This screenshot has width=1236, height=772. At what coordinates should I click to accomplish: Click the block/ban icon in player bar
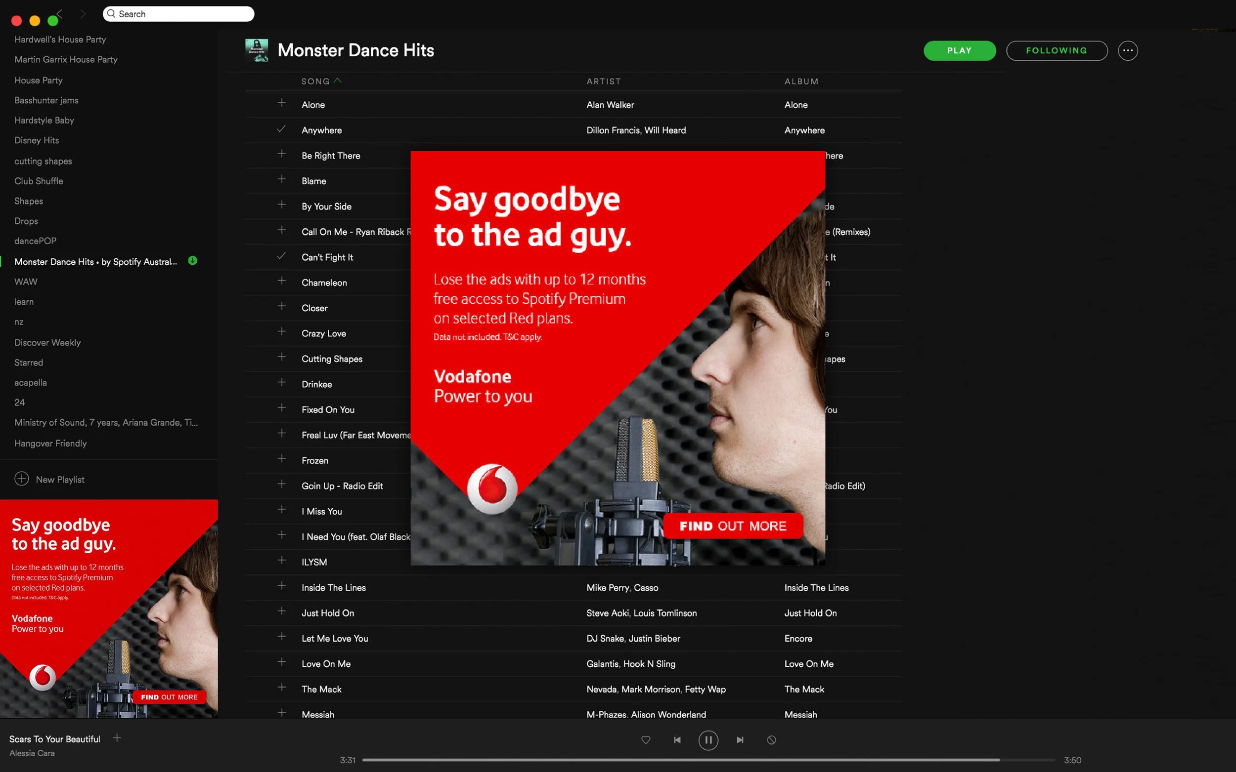point(772,740)
